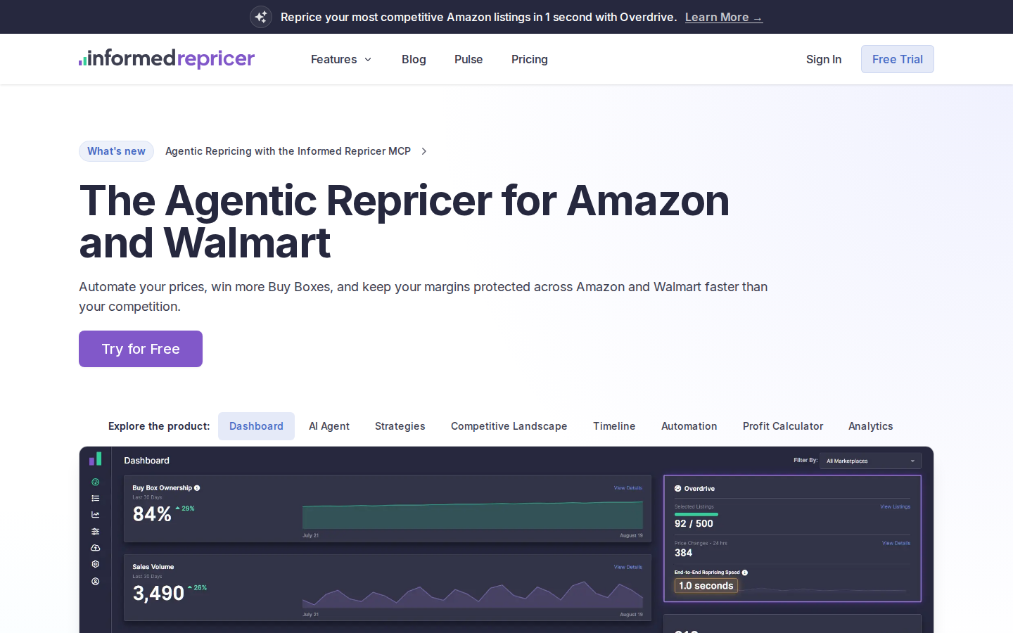The width and height of the screenshot is (1013, 633).
Task: Switch to the AI Agent tab
Action: (x=329, y=426)
